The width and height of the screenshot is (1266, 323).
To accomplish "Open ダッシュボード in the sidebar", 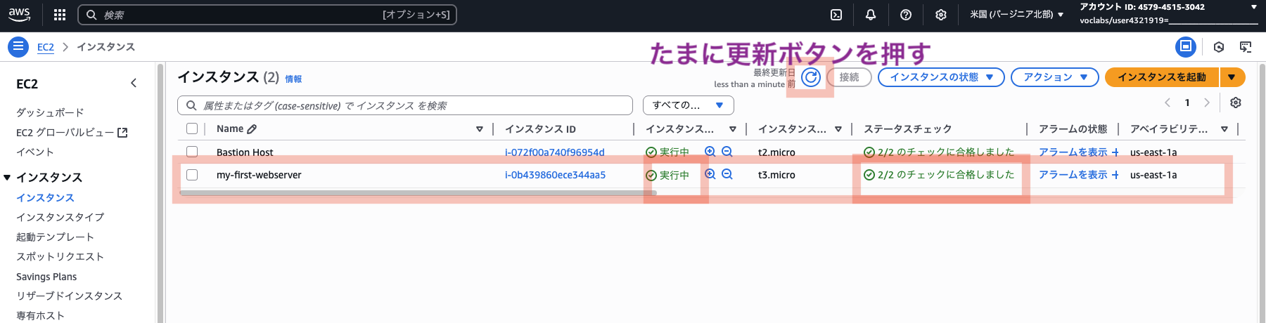I will click(x=50, y=112).
